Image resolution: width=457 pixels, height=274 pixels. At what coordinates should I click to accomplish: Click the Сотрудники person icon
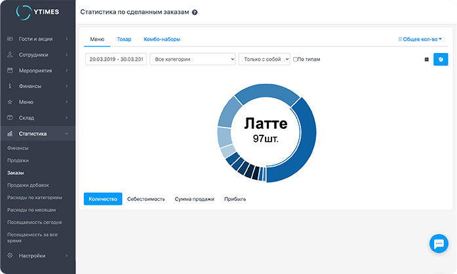click(x=10, y=55)
